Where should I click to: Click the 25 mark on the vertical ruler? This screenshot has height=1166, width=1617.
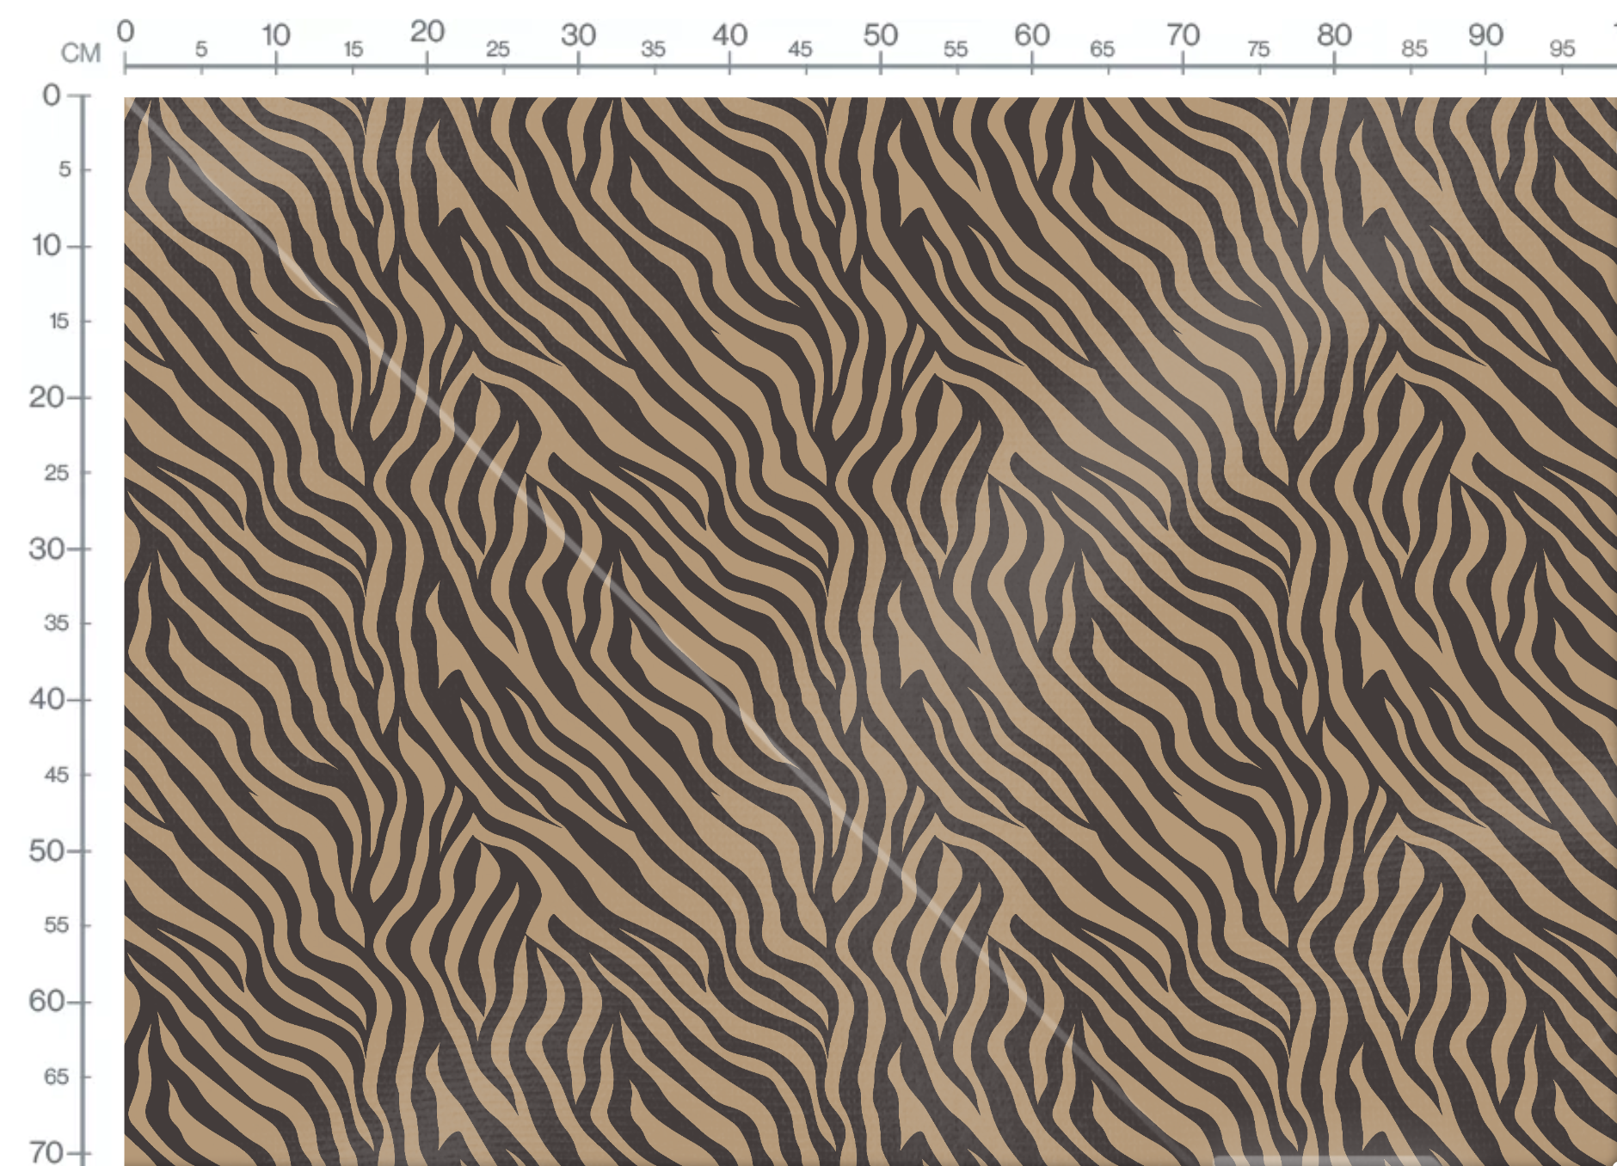[56, 472]
